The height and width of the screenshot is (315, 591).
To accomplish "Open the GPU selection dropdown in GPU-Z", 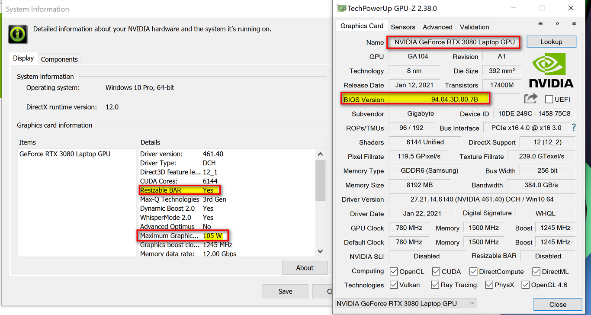I will tap(406, 303).
